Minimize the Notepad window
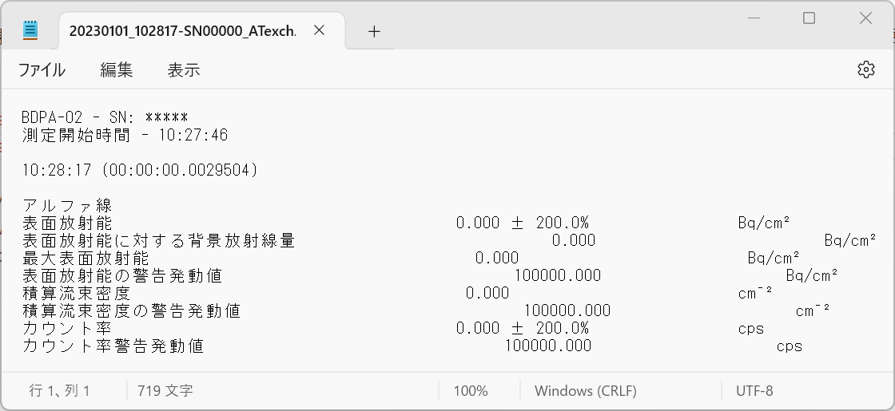The width and height of the screenshot is (895, 411). (752, 18)
